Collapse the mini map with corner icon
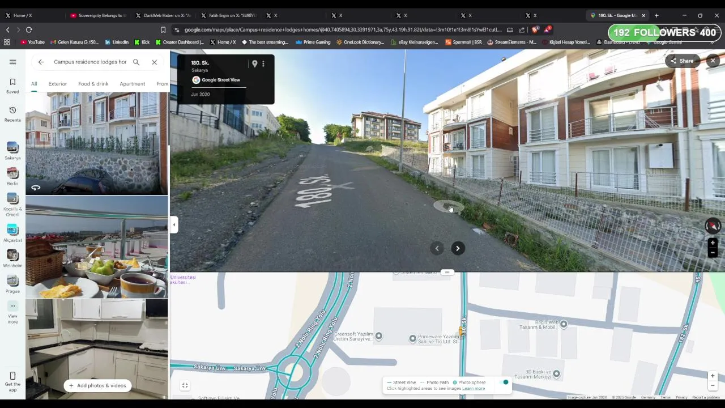The image size is (725, 408). (x=185, y=386)
